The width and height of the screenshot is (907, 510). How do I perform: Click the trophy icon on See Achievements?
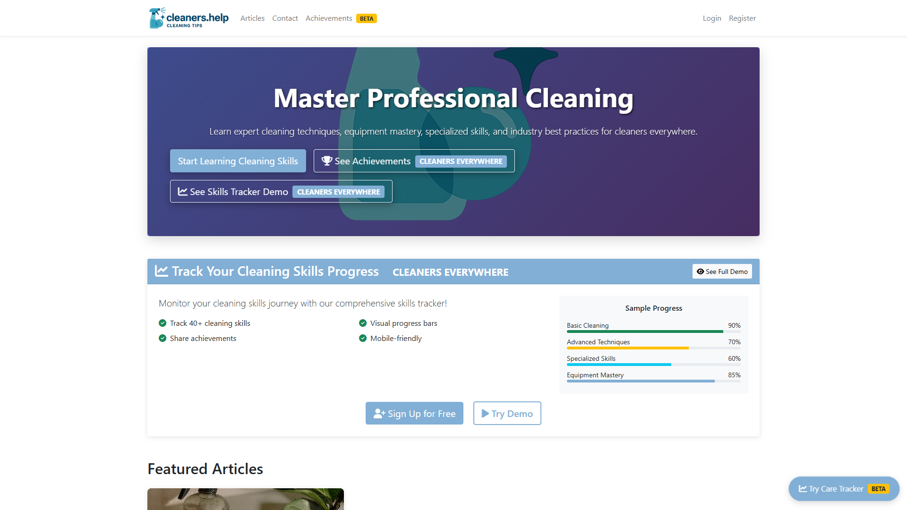pos(326,161)
